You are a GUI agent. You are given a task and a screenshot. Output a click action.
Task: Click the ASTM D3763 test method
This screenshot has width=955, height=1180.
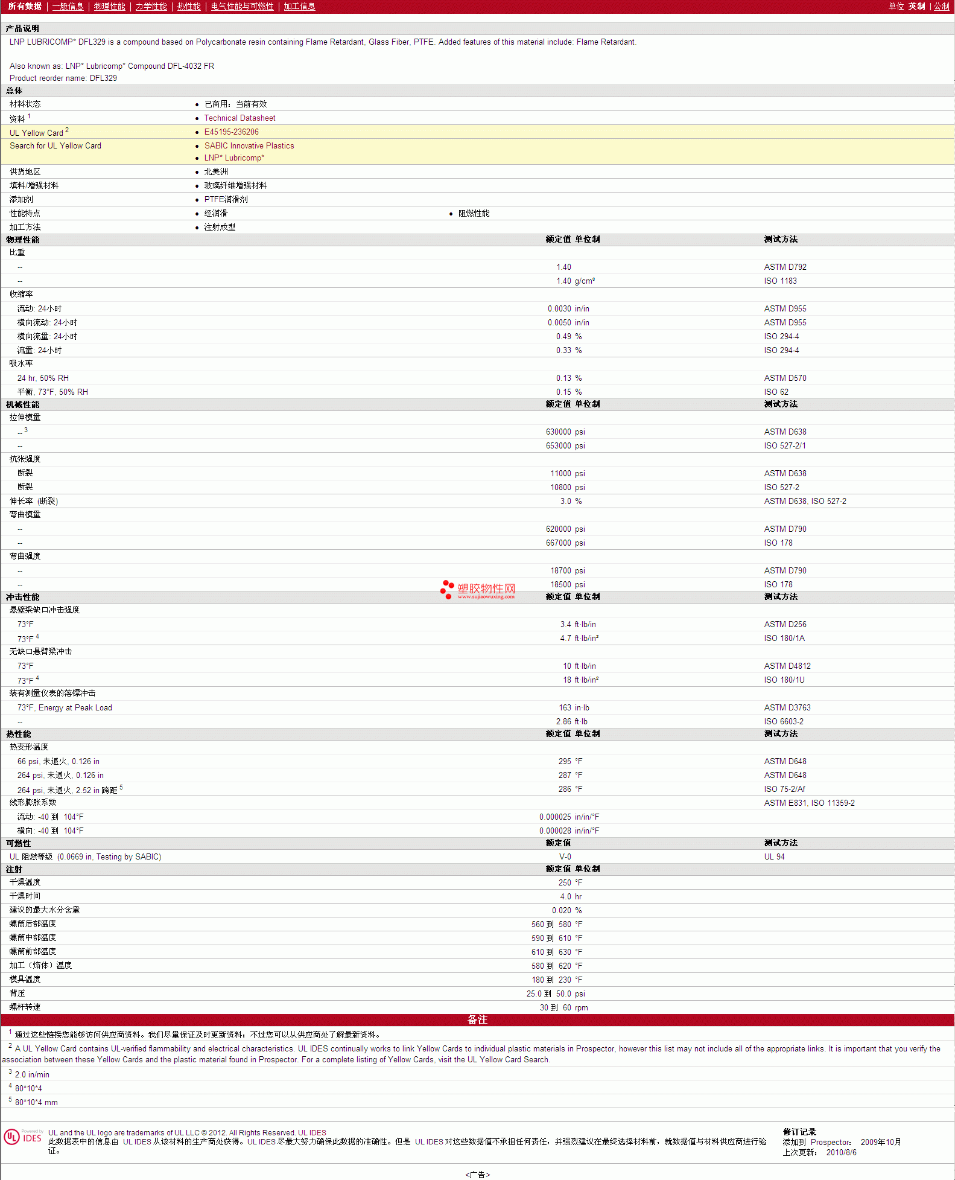[787, 708]
